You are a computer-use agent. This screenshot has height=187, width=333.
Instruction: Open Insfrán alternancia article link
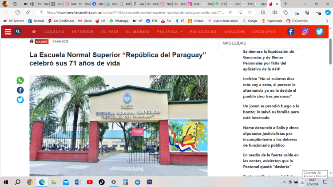(x=270, y=88)
